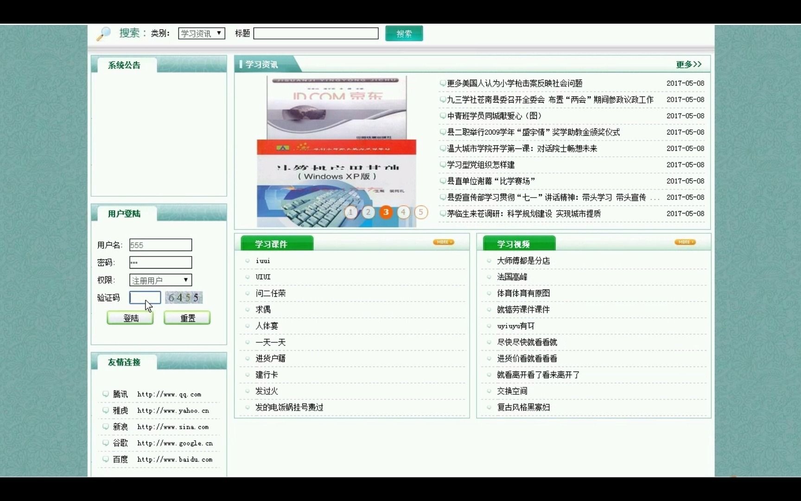
Task: Select active slide indicator number 3
Action: point(386,212)
